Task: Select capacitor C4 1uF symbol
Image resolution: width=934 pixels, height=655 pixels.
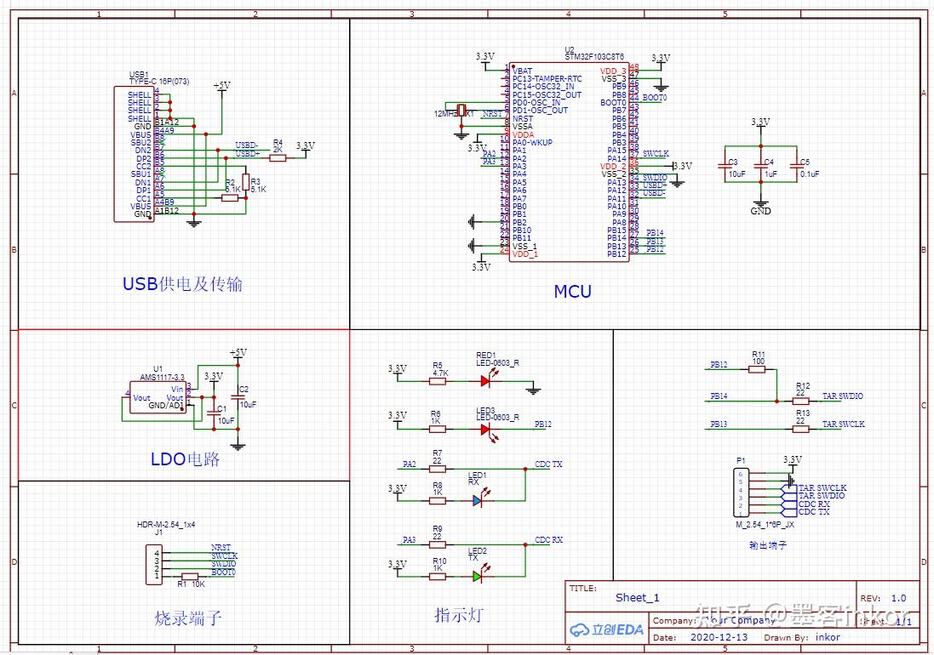Action: [x=760, y=168]
